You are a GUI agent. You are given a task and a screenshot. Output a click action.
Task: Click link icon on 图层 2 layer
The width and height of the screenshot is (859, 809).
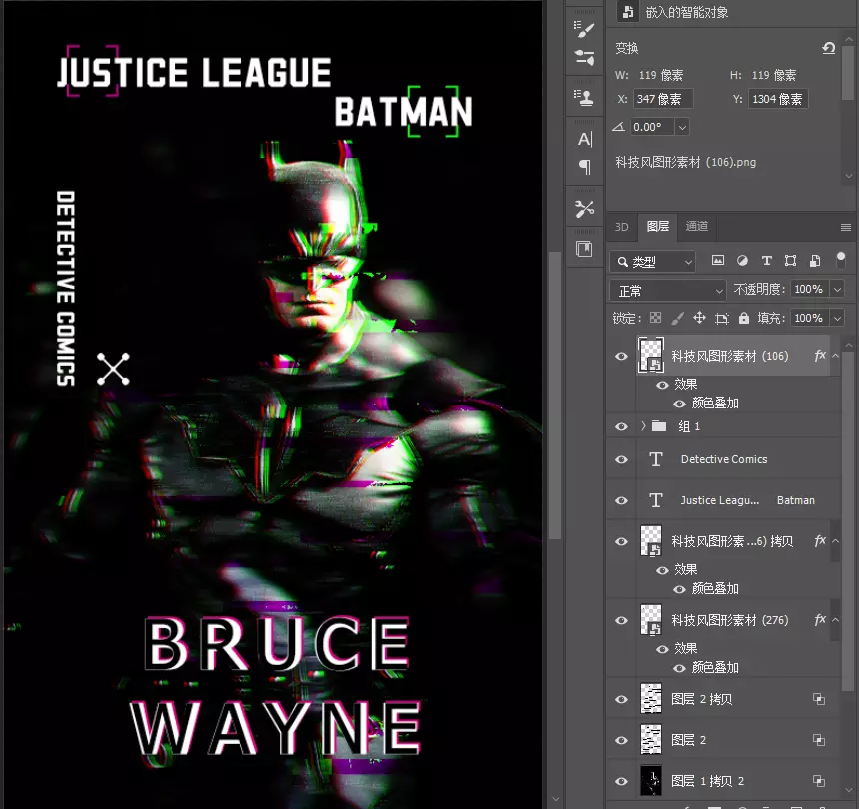pyautogui.click(x=819, y=740)
